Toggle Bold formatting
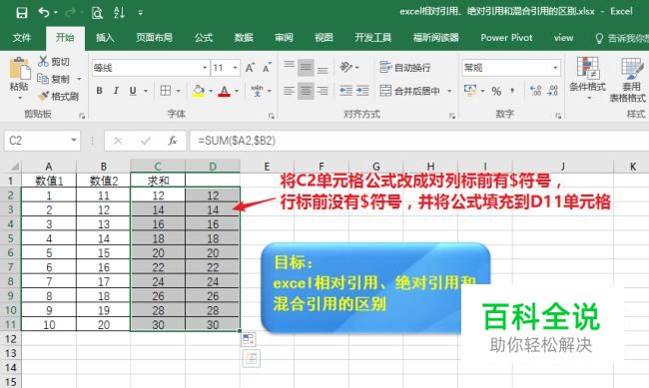 click(99, 91)
